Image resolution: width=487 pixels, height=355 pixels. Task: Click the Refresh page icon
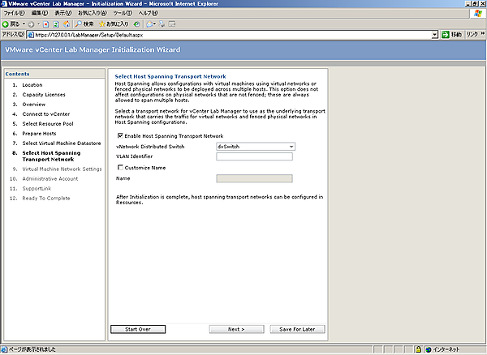click(56, 24)
